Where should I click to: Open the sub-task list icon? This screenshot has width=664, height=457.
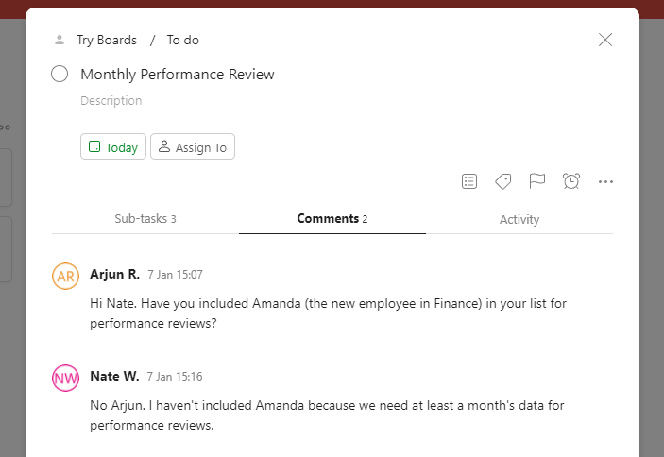point(469,181)
